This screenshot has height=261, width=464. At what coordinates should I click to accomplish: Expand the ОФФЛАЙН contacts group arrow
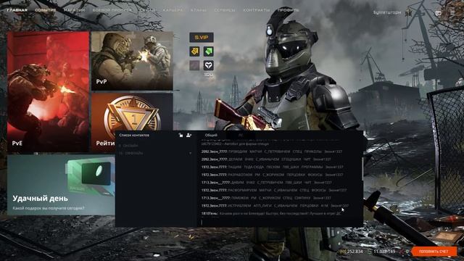pos(190,153)
